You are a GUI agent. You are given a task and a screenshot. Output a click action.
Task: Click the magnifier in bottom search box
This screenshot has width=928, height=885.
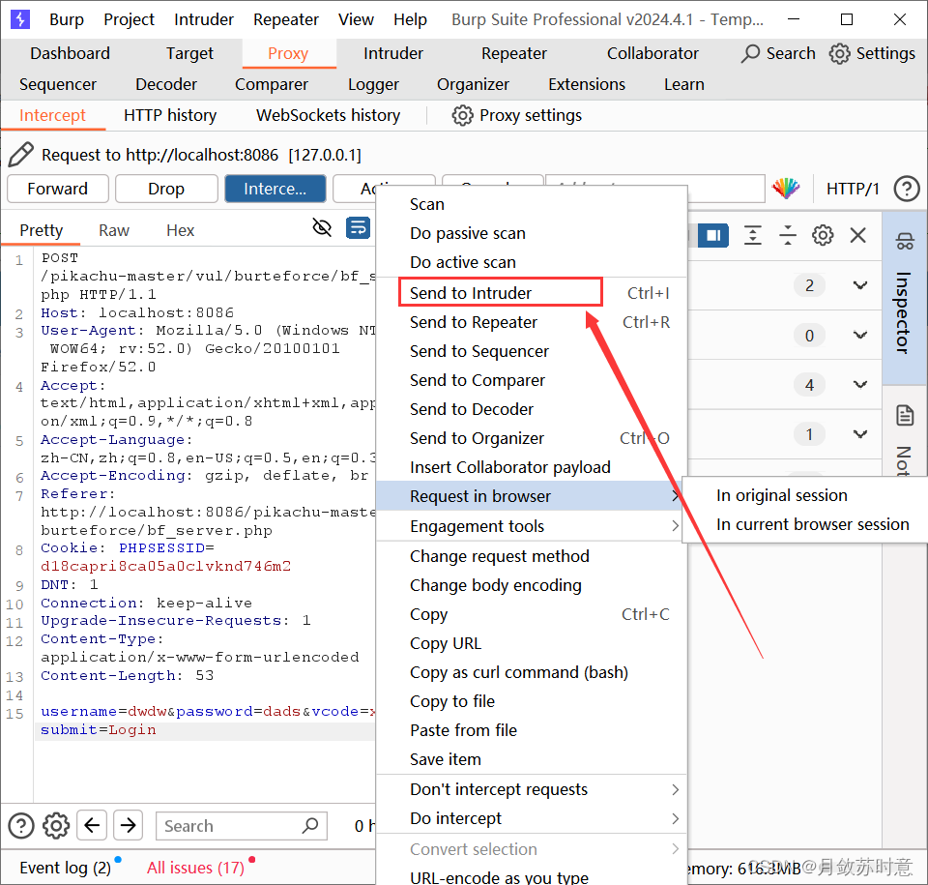pos(310,826)
